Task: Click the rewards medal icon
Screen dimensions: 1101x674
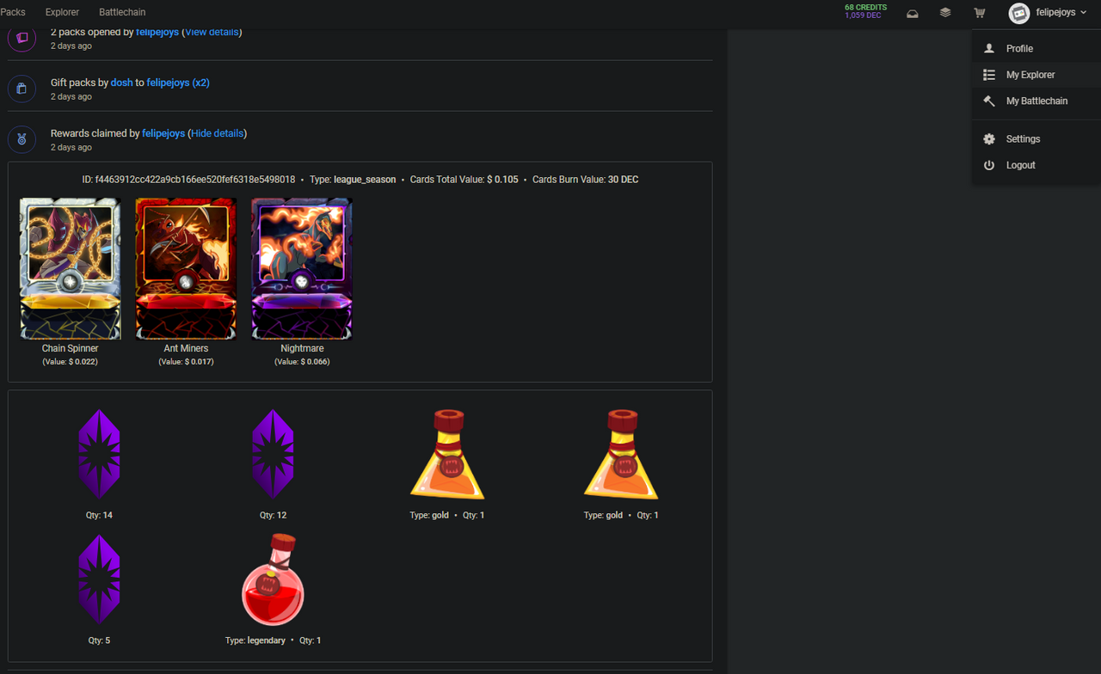Action: (x=22, y=138)
